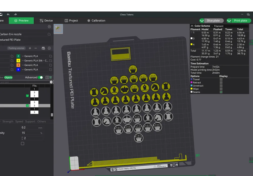Edit the Carbon 0.4 nozzle preset
The width and height of the screenshot is (253, 176).
(x=49, y=34)
